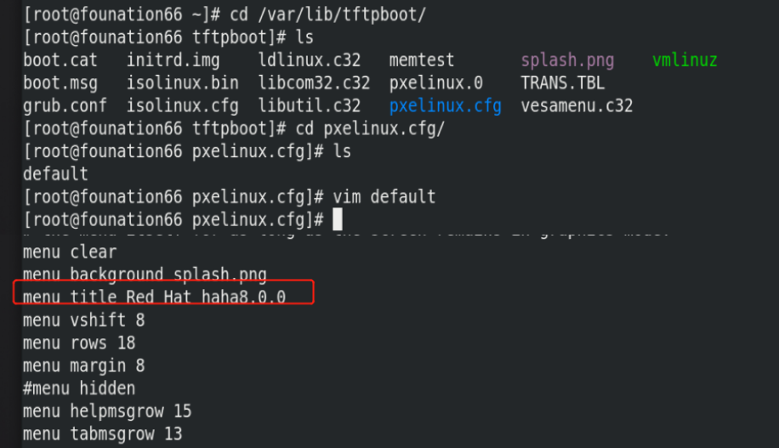The image size is (779, 448).
Task: Select the blue pxelinux.cfg directory name
Action: (x=445, y=105)
